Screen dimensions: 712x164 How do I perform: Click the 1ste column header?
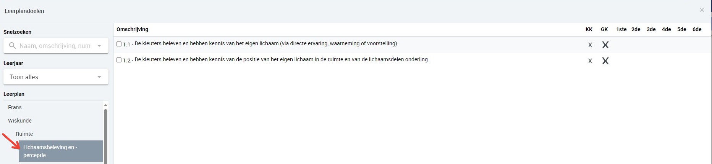coord(621,29)
